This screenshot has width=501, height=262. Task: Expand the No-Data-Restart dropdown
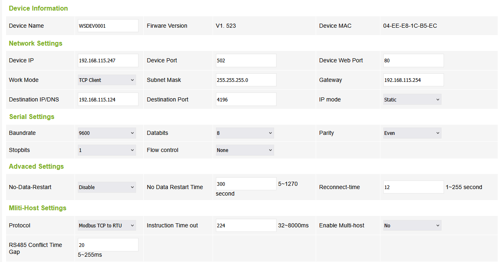(x=107, y=187)
